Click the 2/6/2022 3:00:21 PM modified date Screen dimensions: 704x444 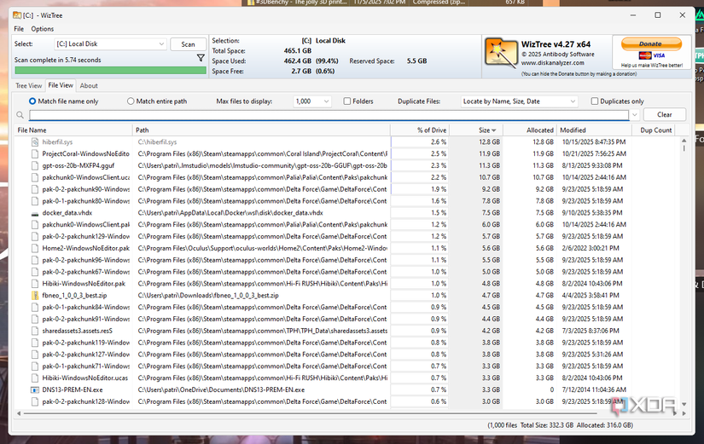[591, 248]
